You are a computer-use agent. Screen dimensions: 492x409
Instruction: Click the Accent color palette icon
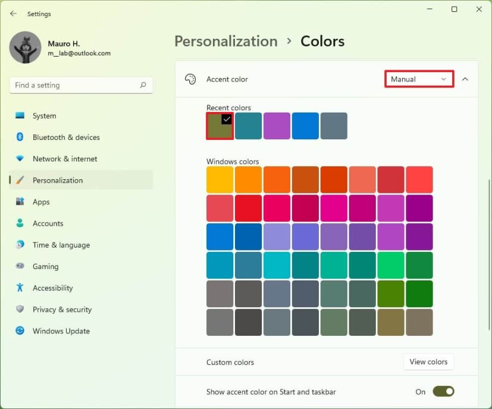coord(190,79)
